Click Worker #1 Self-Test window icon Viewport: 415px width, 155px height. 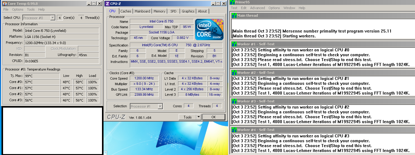[234, 44]
